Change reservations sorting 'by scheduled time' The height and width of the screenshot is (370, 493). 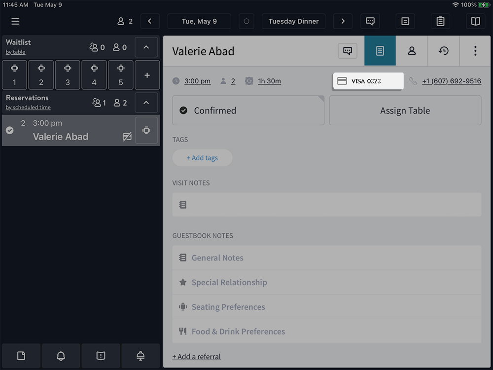pos(28,107)
